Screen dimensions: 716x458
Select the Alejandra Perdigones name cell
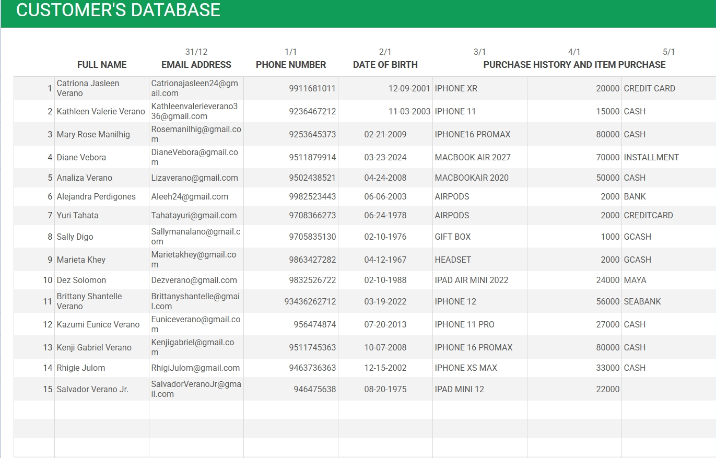tap(102, 196)
